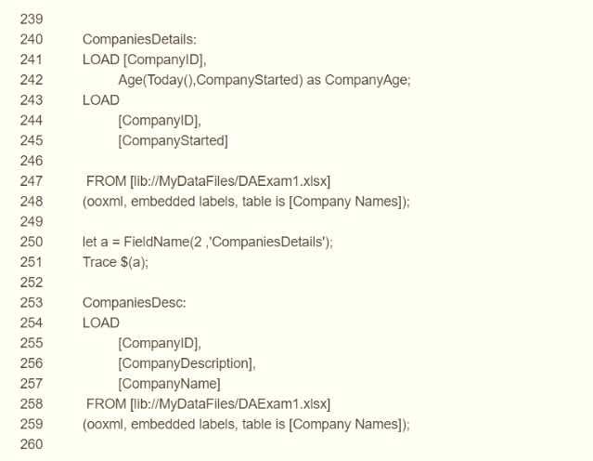
Task: Click the [CompanyDescription] field name
Action: [187, 362]
